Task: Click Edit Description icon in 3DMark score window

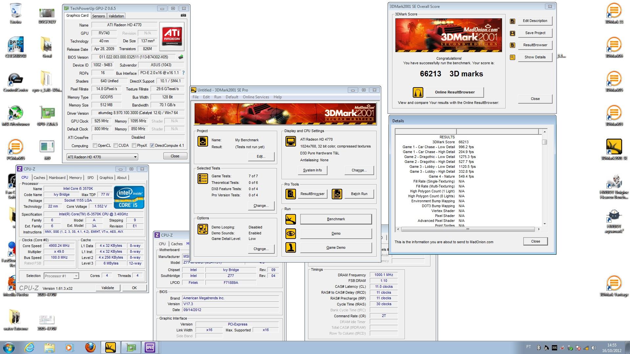Action: pos(513,21)
